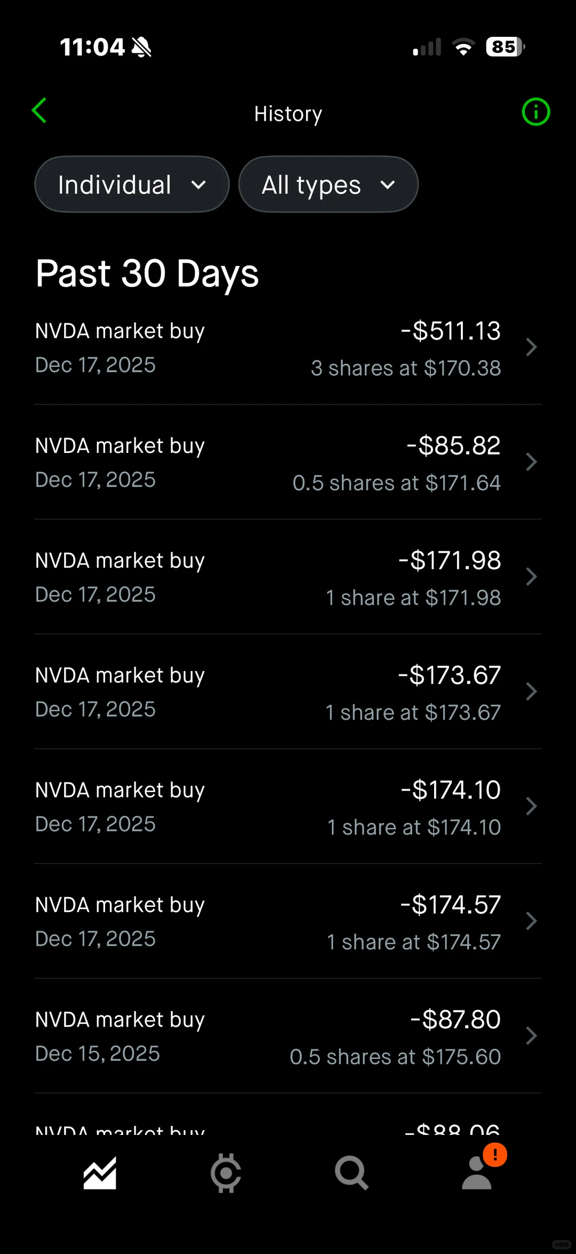Tap chevron beside the -$174.10 order
Image resolution: width=576 pixels, height=1254 pixels.
(x=531, y=807)
